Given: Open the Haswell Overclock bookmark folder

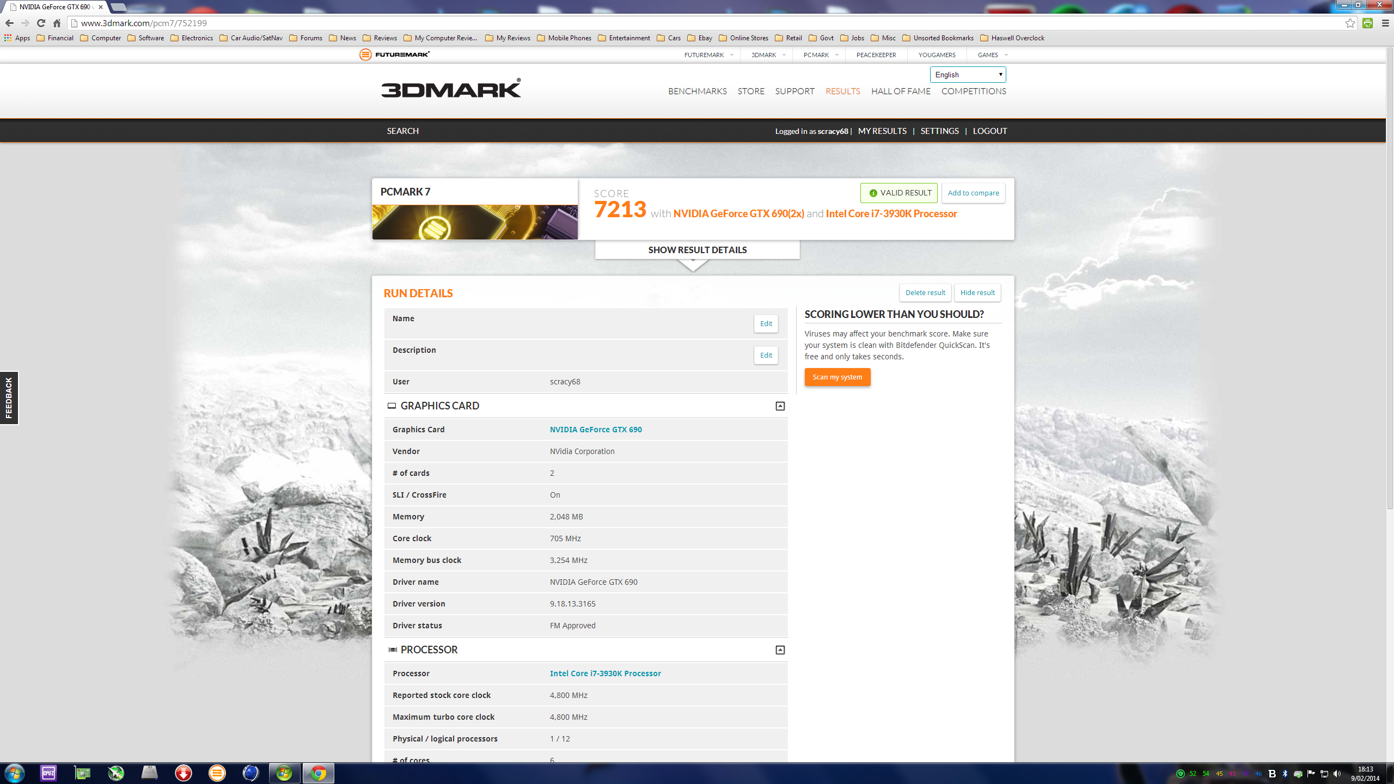Looking at the screenshot, I should (x=1012, y=38).
